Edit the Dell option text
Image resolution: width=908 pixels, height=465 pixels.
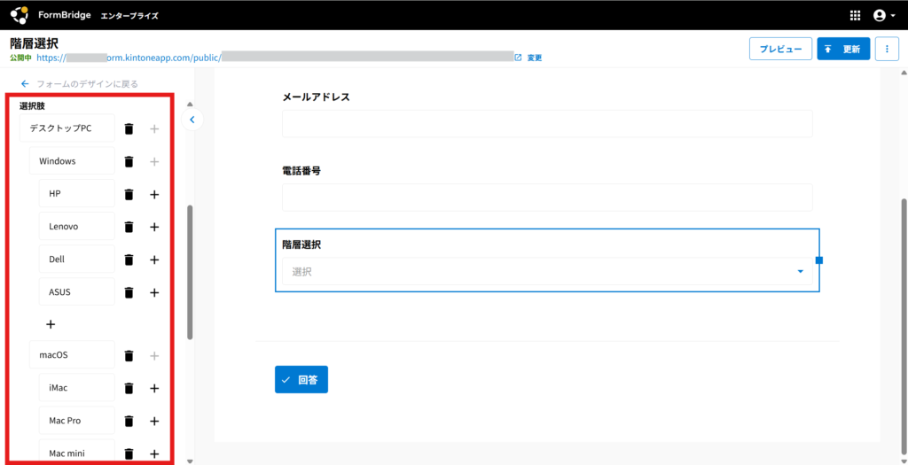(77, 260)
